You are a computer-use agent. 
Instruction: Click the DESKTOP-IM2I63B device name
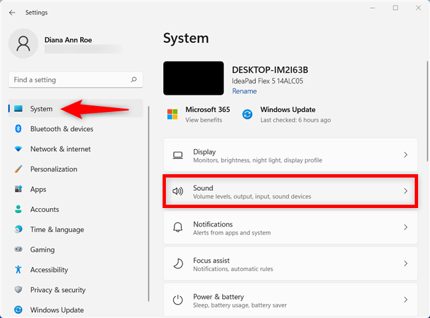270,70
